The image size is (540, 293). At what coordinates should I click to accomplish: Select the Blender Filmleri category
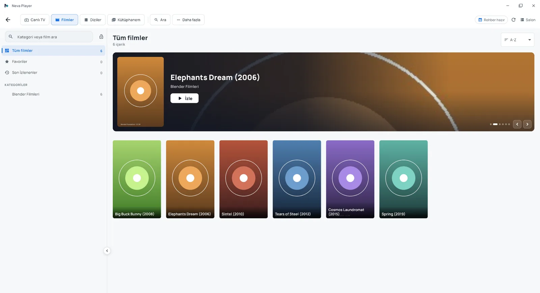point(54,94)
